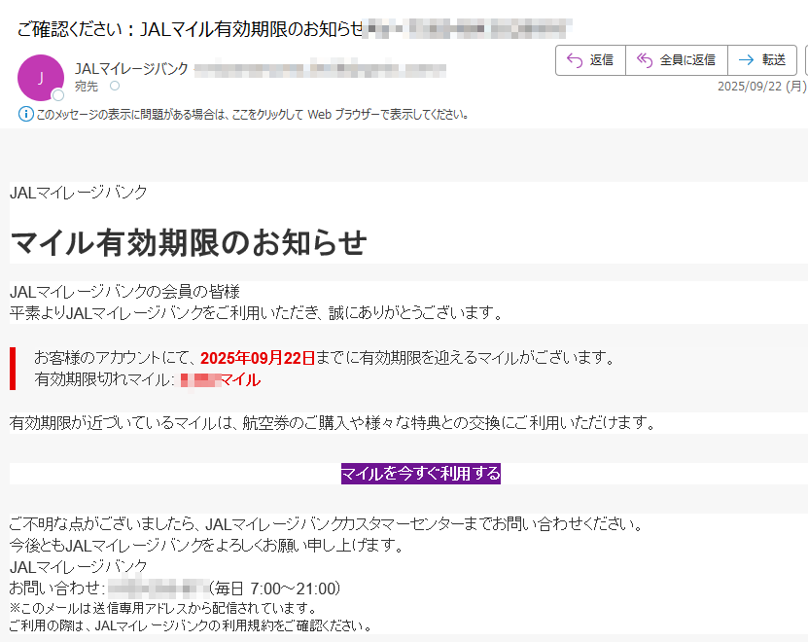Select sender name JALマイレージバンク in header
Viewport: 808px width, 642px height.
point(131,68)
